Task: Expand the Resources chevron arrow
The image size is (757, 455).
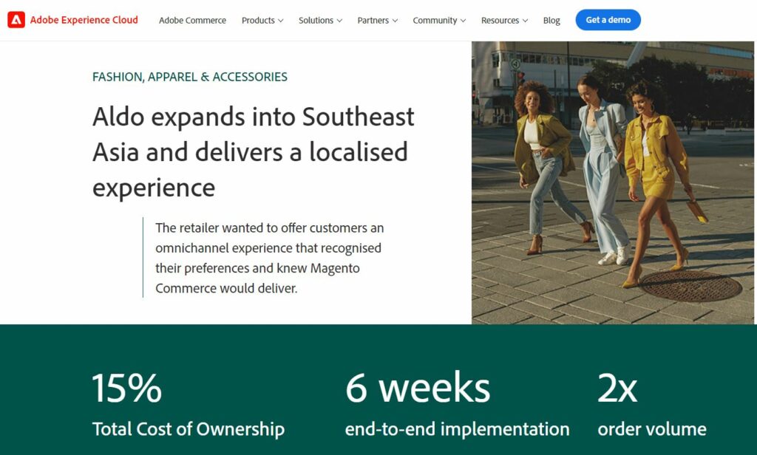Action: [526, 21]
